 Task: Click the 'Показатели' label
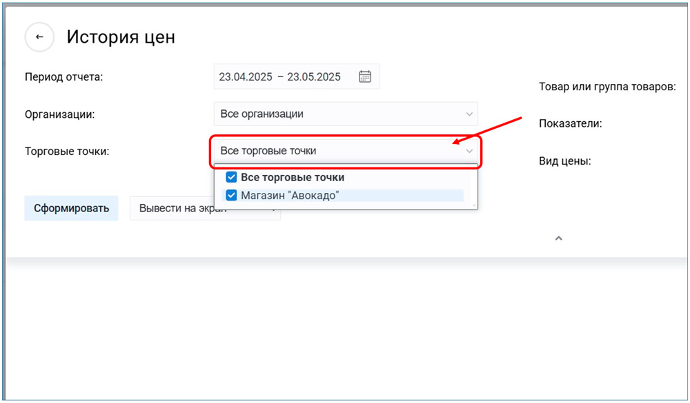click(x=571, y=124)
